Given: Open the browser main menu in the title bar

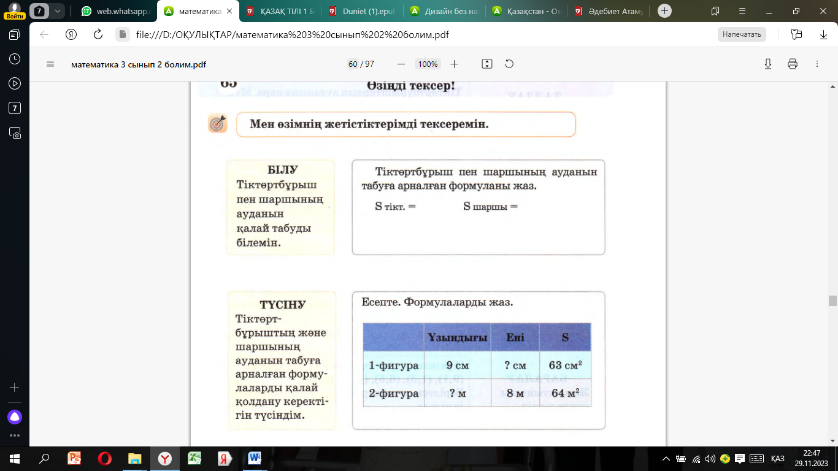Looking at the screenshot, I should pos(742,11).
